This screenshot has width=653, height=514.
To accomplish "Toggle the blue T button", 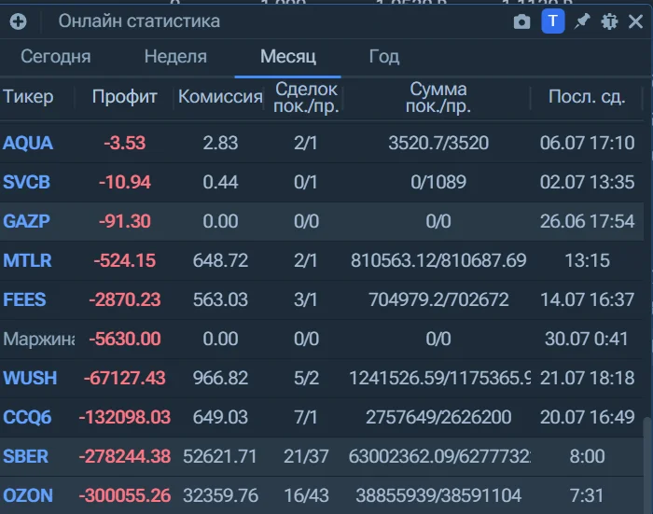I will [553, 21].
